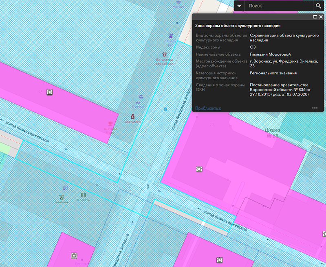Screen dimensions: 326x267
Task: Click heritage marker on school building
Action: [x=199, y=168]
